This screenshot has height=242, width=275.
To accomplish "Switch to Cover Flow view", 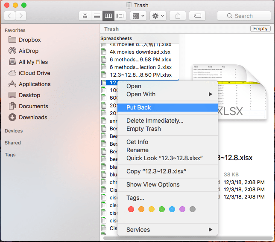I will [x=120, y=16].
